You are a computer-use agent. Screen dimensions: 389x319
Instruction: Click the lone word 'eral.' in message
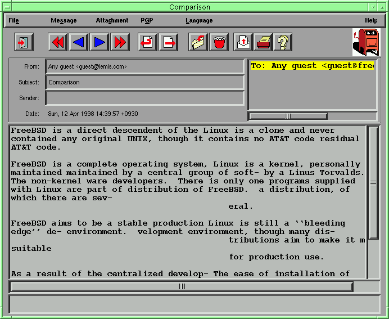click(x=241, y=206)
